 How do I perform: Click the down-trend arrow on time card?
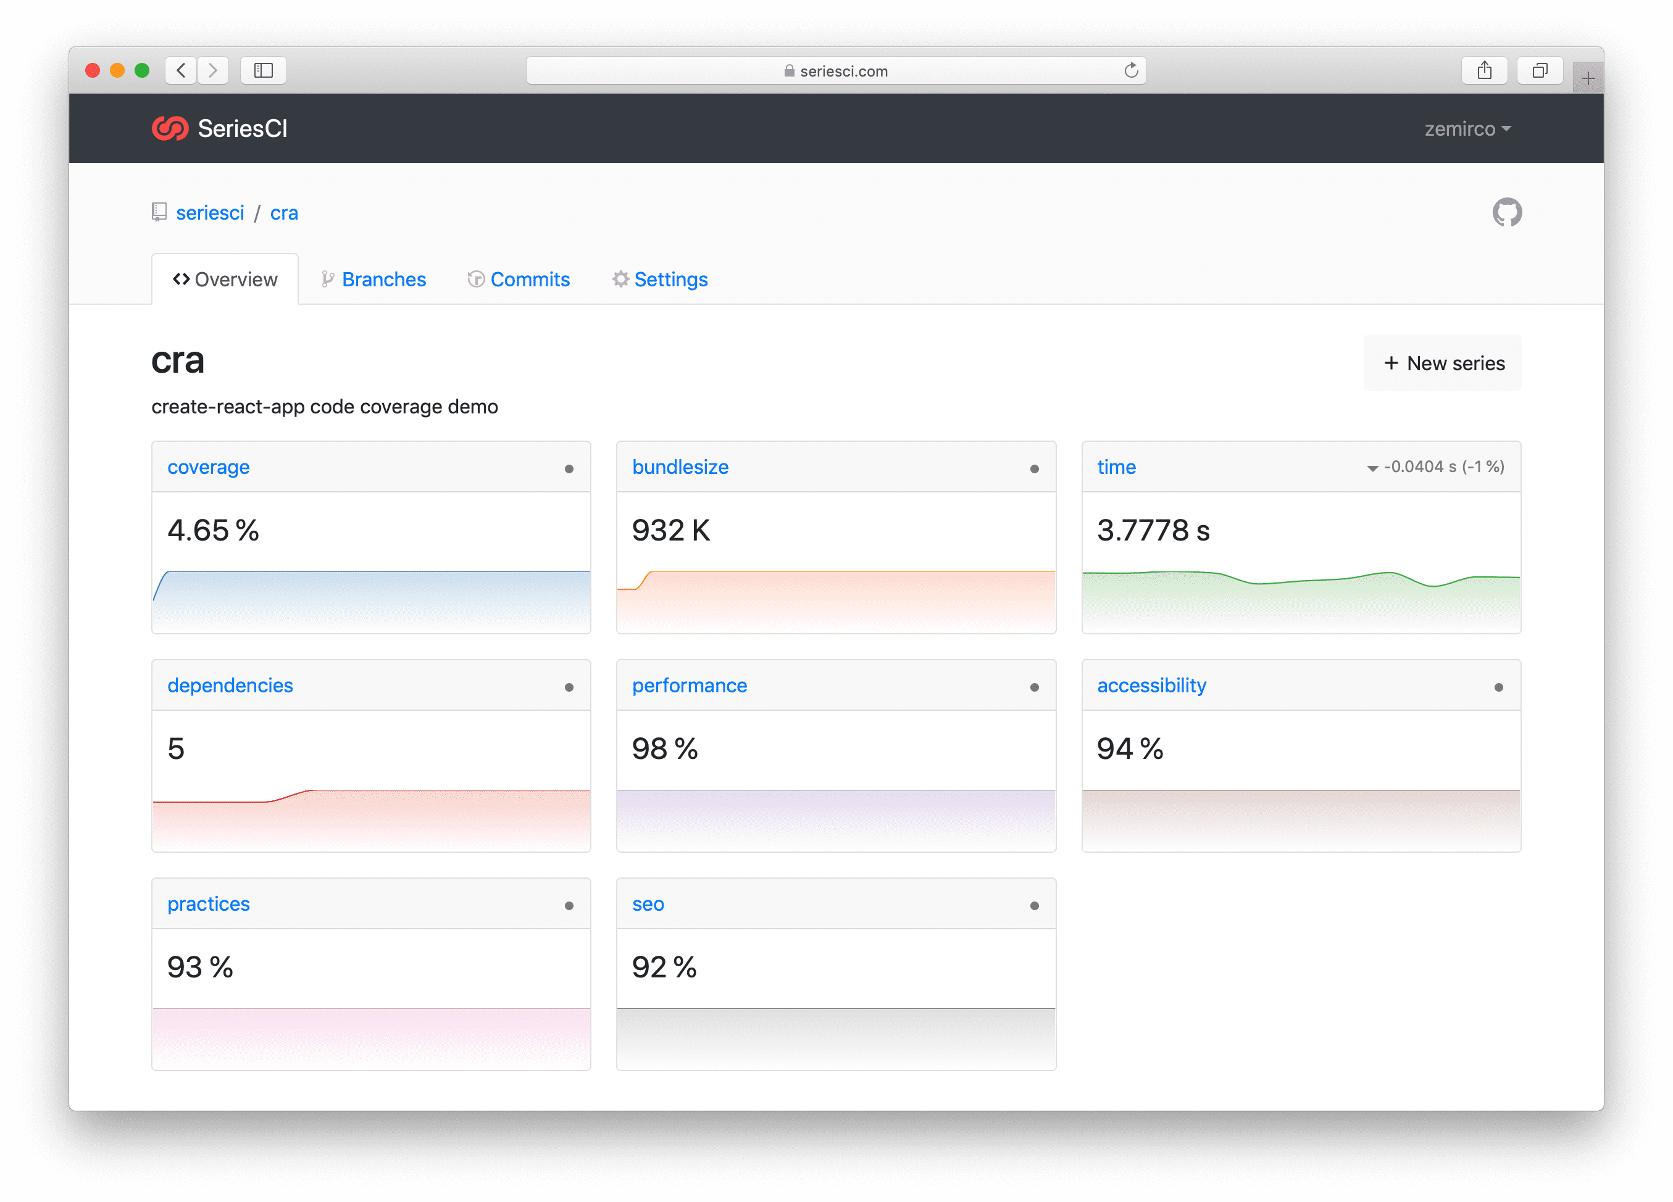(1372, 468)
